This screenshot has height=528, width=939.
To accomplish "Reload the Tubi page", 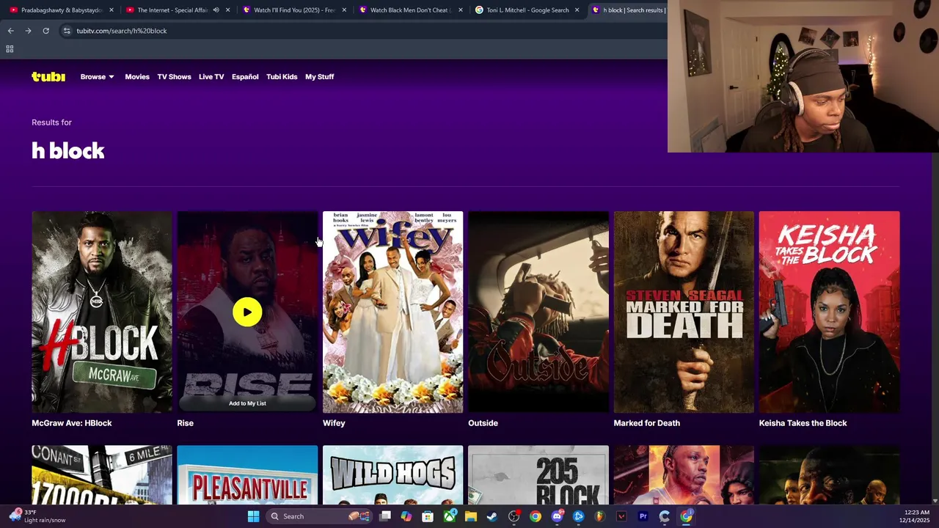I will [x=45, y=31].
